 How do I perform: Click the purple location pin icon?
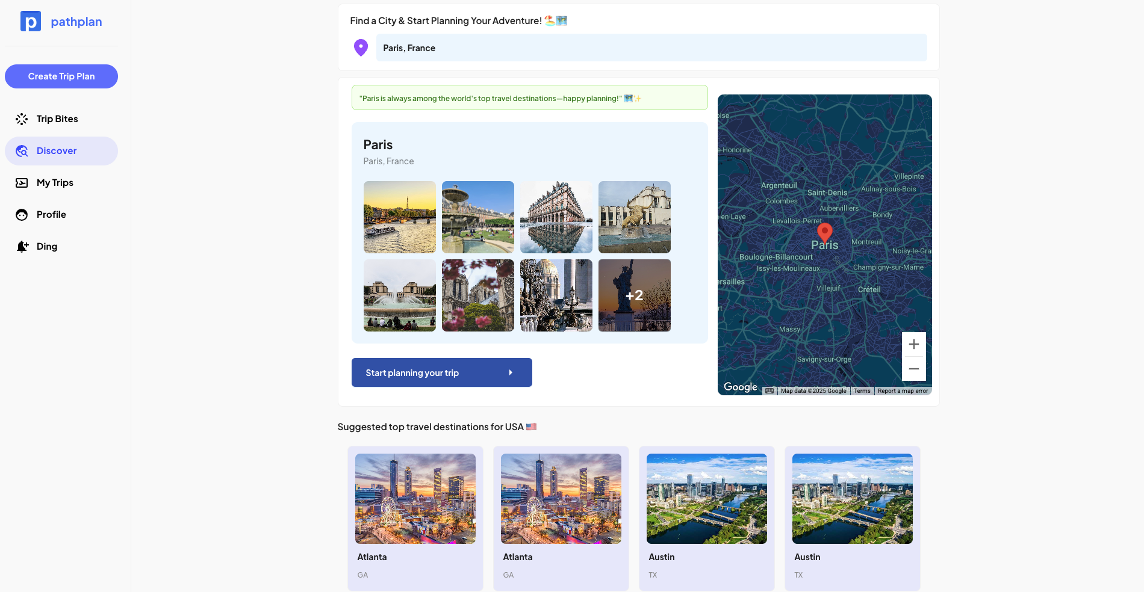(361, 48)
